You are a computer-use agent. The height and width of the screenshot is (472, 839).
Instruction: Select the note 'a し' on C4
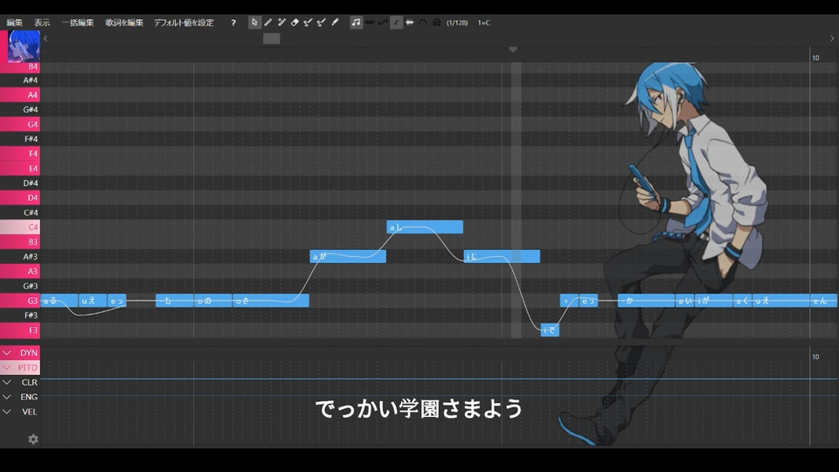pyautogui.click(x=425, y=227)
